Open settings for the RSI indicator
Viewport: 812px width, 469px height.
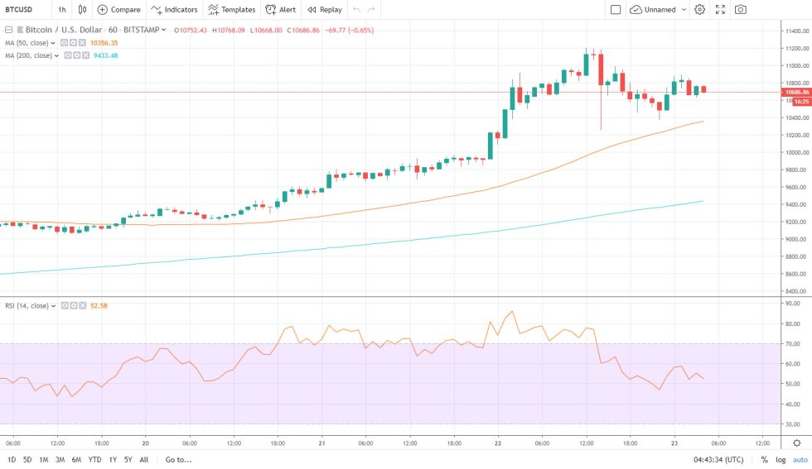click(74, 305)
